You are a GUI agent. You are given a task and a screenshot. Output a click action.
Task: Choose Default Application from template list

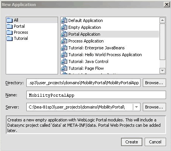pyautogui.click(x=85, y=20)
